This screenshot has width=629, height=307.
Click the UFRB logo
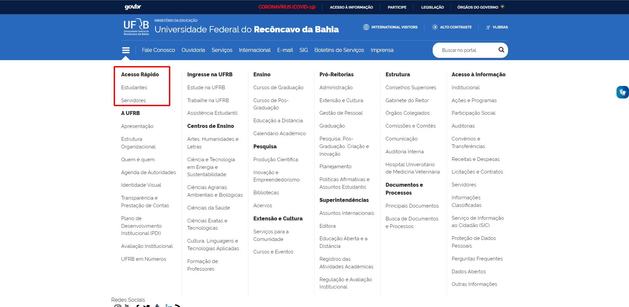click(x=136, y=27)
